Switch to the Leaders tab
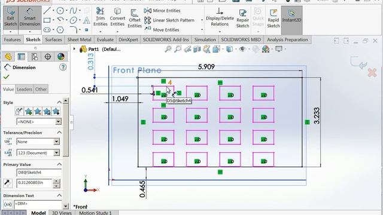 click(x=25, y=89)
